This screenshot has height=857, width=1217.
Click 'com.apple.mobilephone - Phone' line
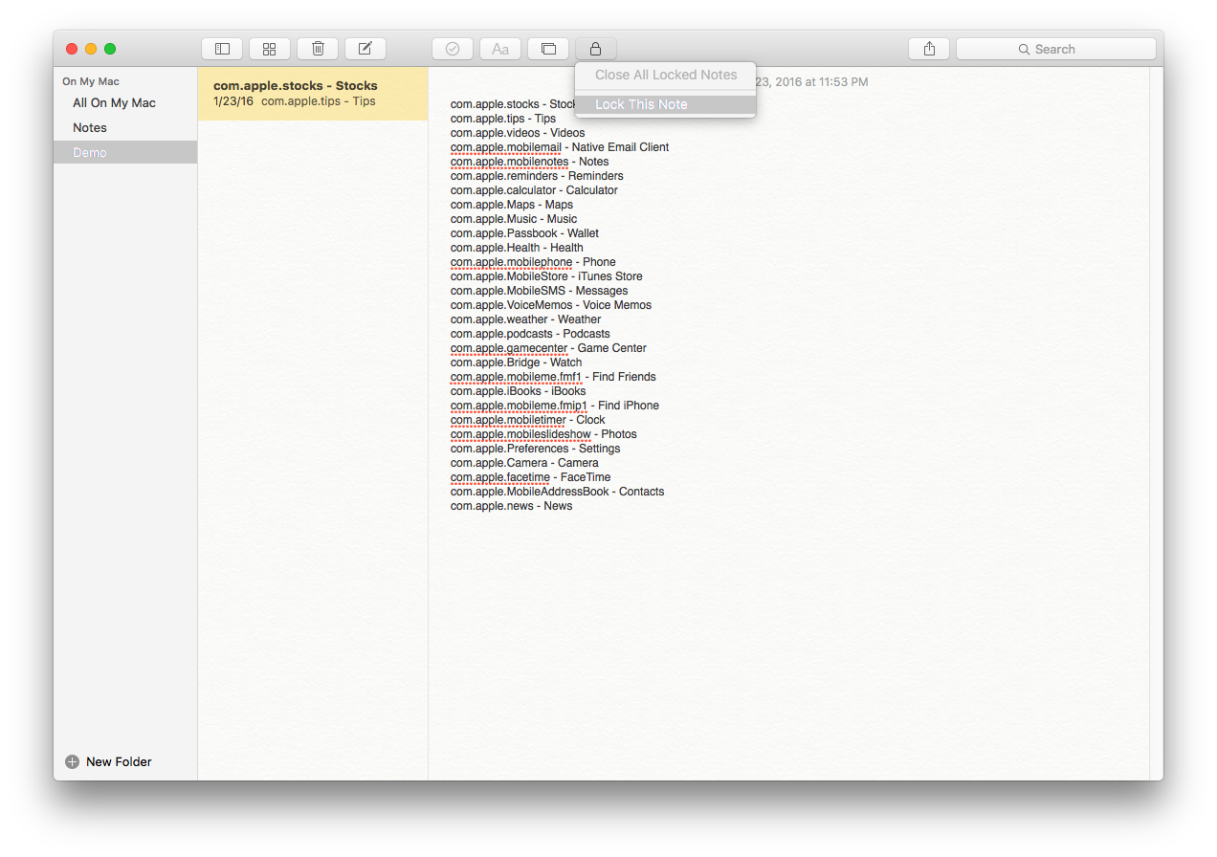(533, 262)
